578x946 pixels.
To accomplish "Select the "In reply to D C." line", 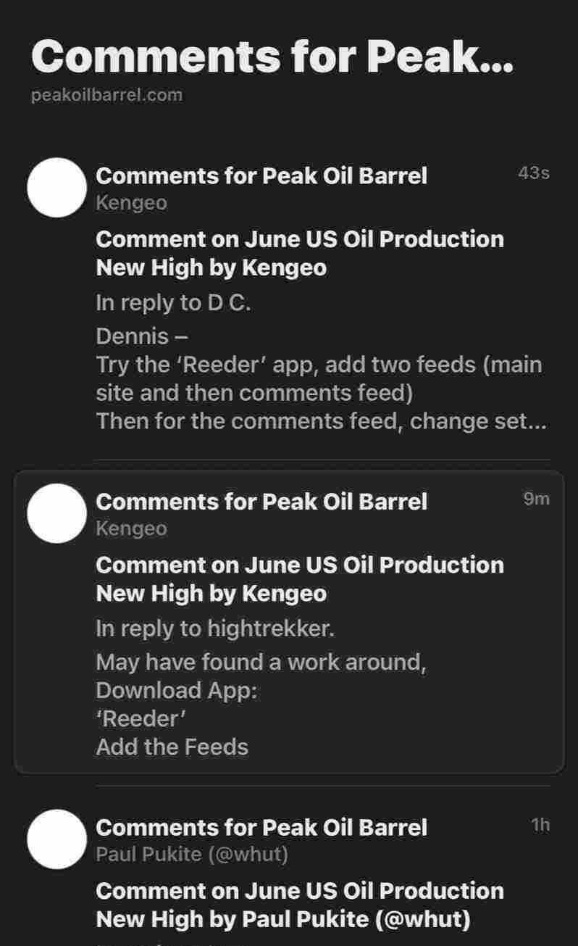I will tap(173, 303).
